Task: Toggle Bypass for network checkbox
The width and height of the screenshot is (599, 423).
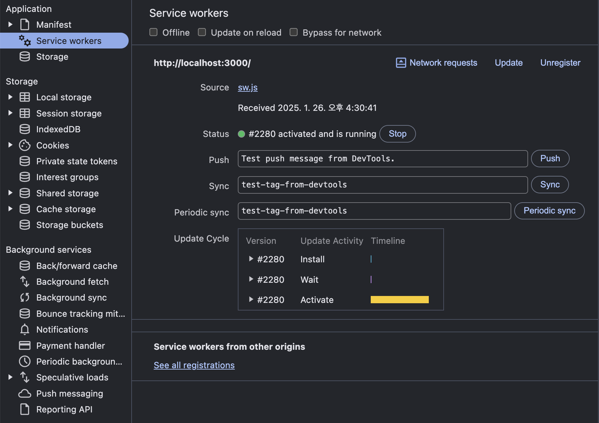Action: point(294,32)
